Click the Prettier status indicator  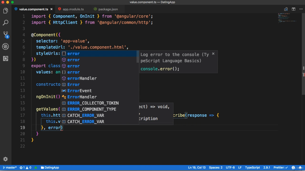(x=281, y=168)
